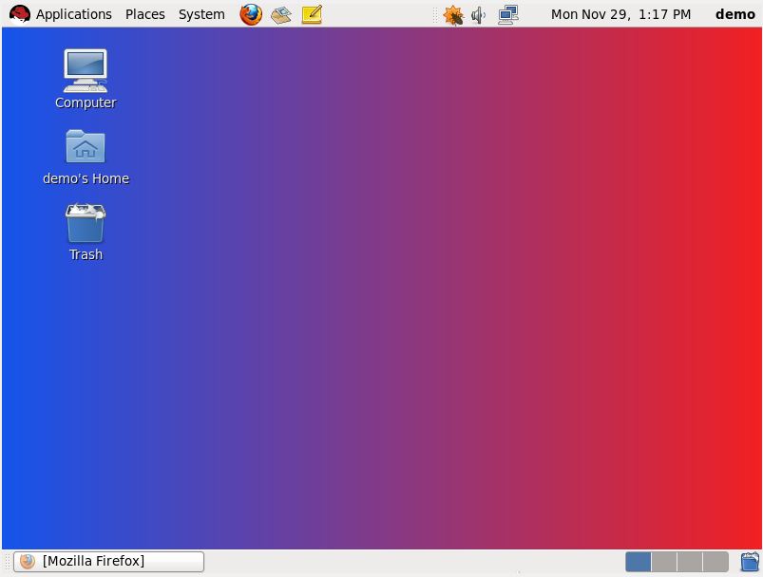The width and height of the screenshot is (763, 577).
Task: Click the Red Hat menu logo
Action: pyautogui.click(x=19, y=14)
